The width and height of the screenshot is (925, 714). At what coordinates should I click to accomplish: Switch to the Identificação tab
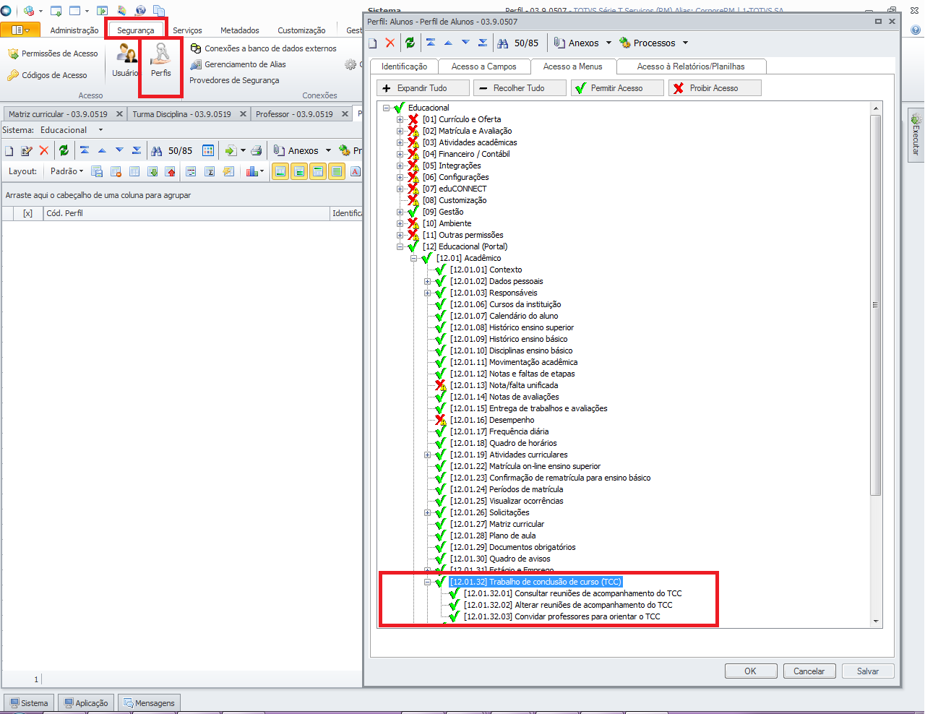coord(404,66)
